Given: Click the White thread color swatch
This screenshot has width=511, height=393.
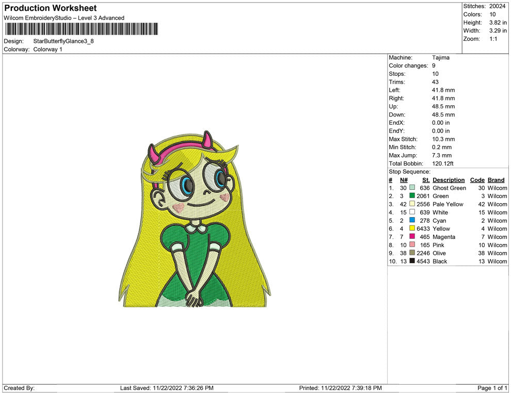Looking at the screenshot, I should pos(412,212).
